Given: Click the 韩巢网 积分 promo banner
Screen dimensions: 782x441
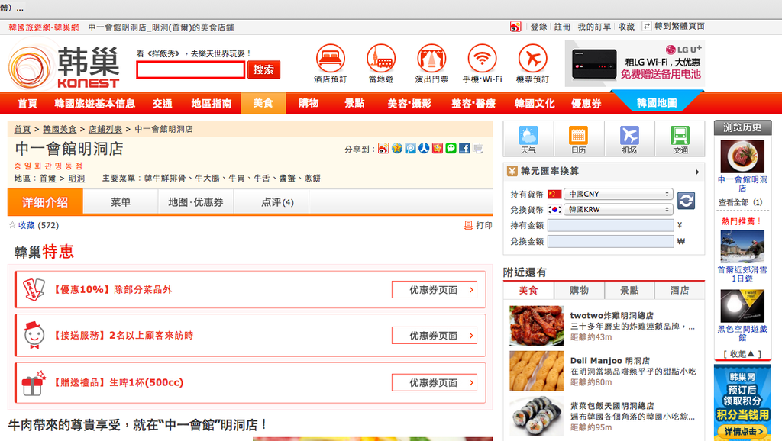Looking at the screenshot, I should (x=742, y=403).
